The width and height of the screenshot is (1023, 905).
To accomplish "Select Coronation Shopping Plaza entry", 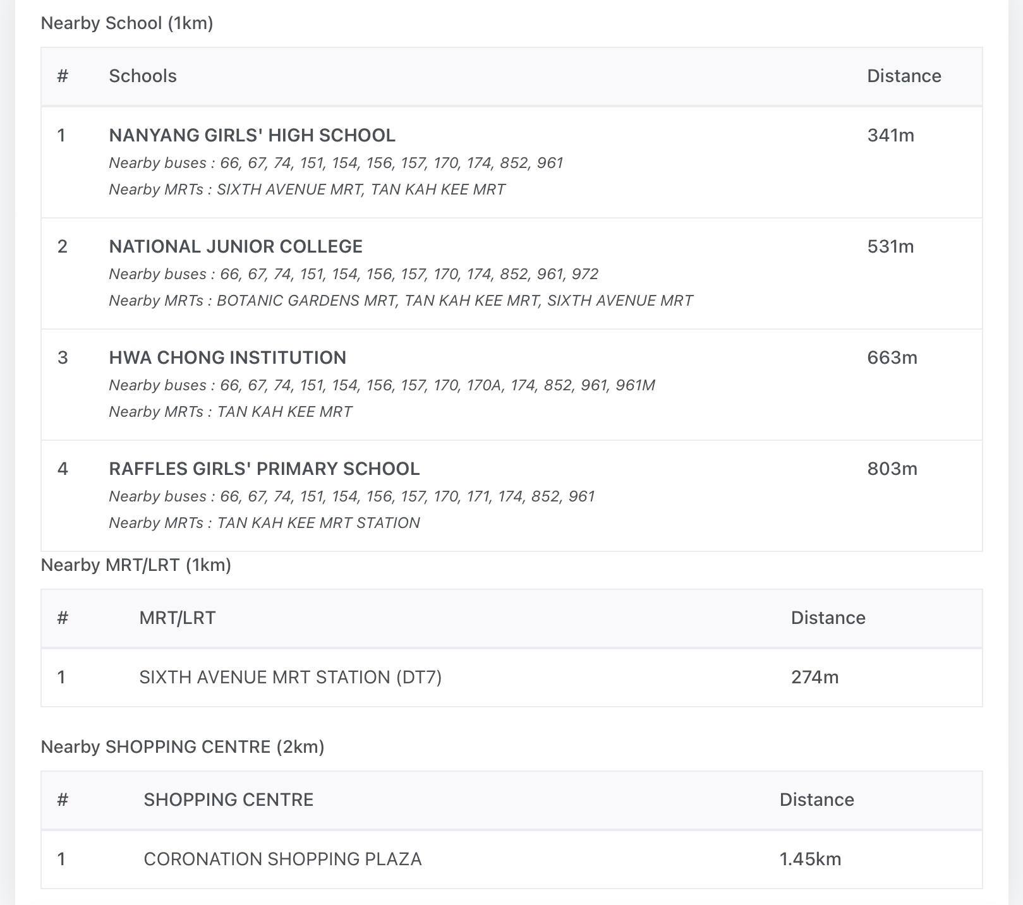I will pyautogui.click(x=282, y=859).
